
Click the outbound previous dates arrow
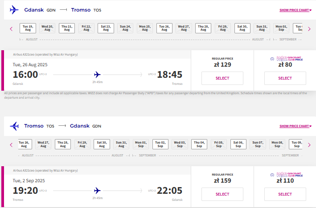pos(11,29)
